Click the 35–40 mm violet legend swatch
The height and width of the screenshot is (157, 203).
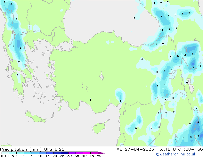(79, 153)
